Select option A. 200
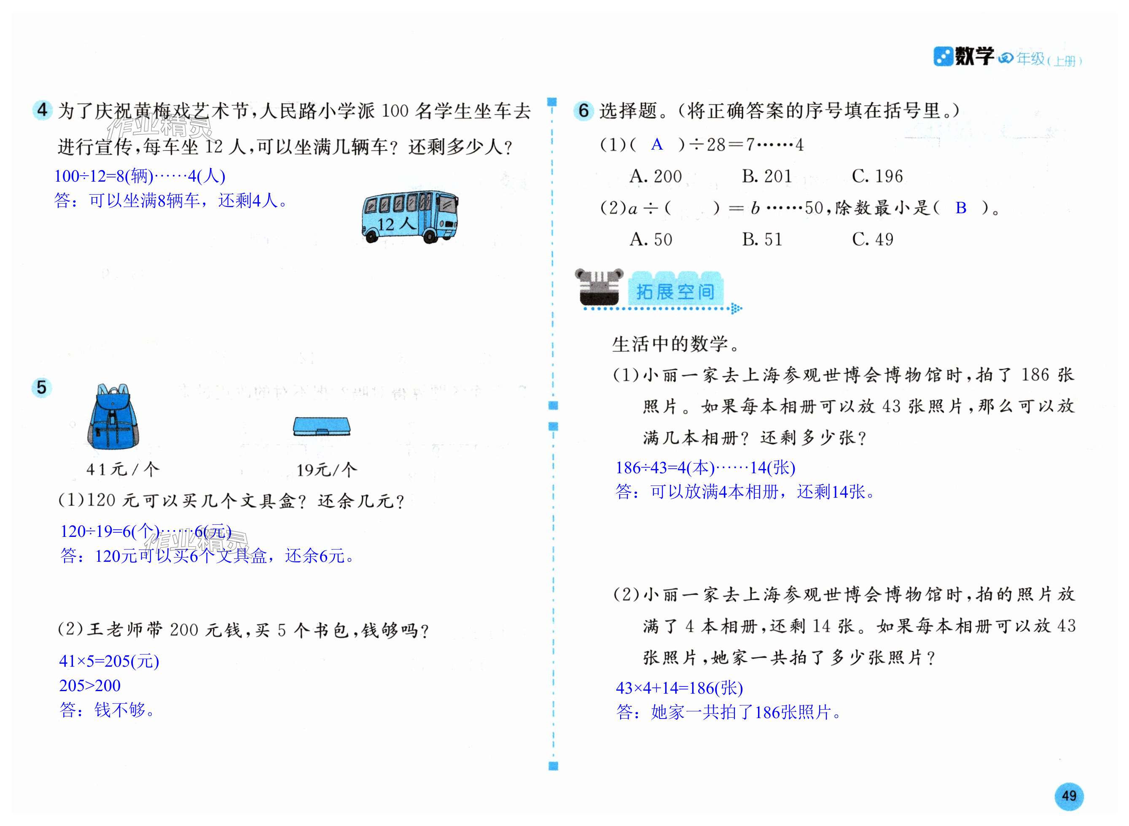Screen dimensions: 1129x826 [655, 176]
